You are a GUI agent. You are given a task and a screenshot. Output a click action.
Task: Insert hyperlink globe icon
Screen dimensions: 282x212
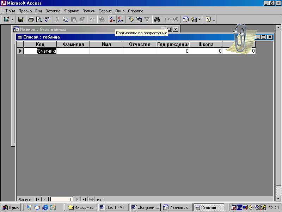pos(102,19)
